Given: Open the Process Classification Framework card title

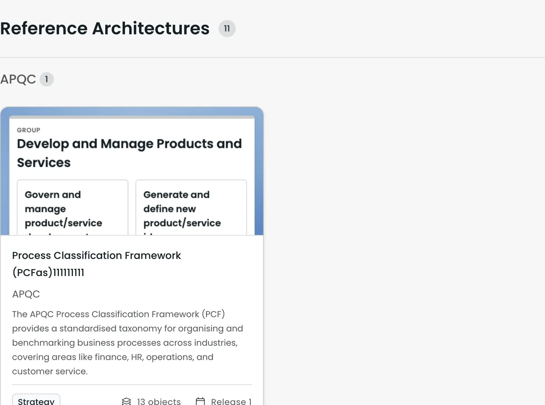Looking at the screenshot, I should [x=96, y=264].
